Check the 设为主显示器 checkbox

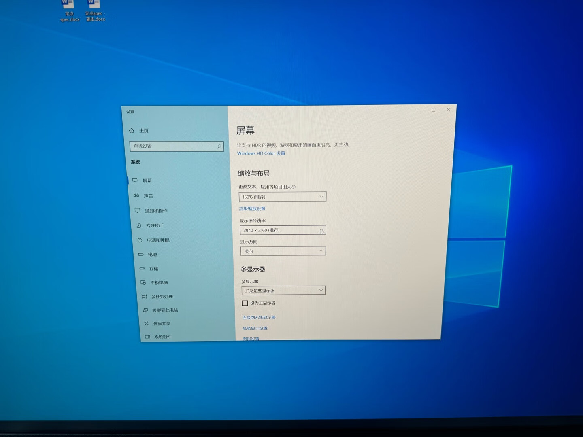click(245, 303)
